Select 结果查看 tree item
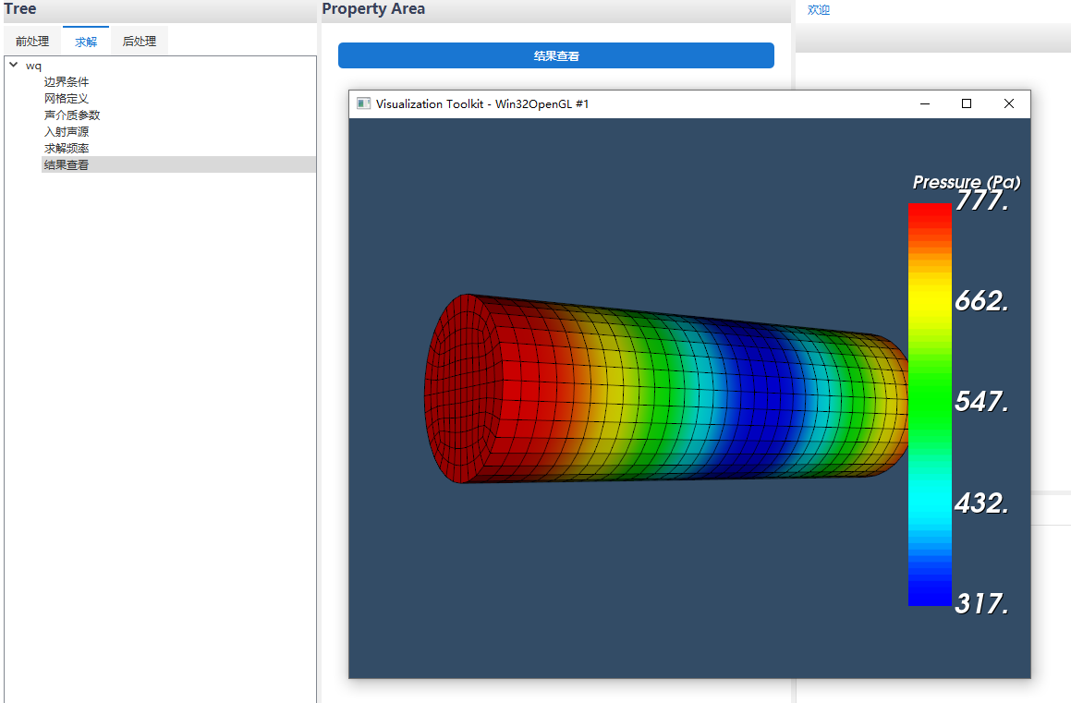Image resolution: width=1071 pixels, height=703 pixels. coord(178,164)
